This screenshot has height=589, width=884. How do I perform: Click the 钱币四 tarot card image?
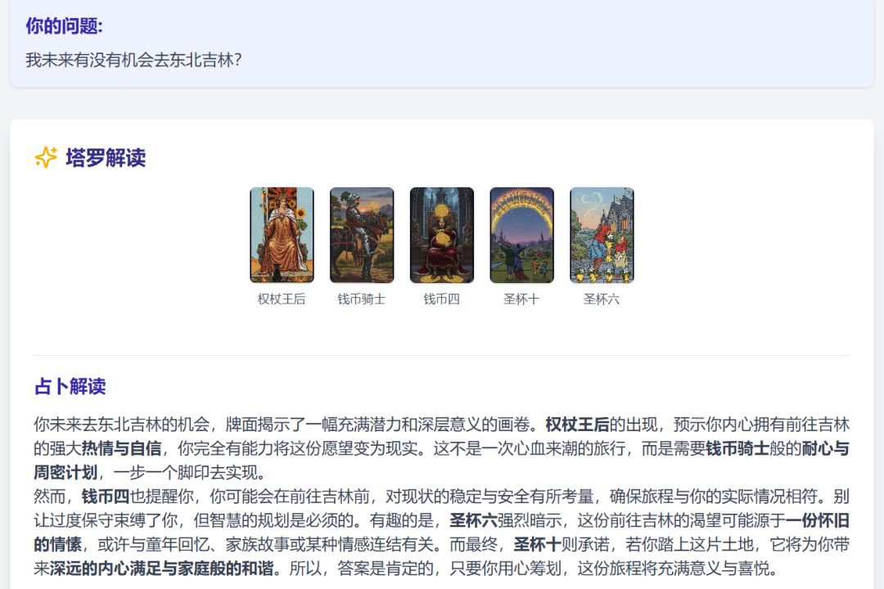pyautogui.click(x=442, y=235)
